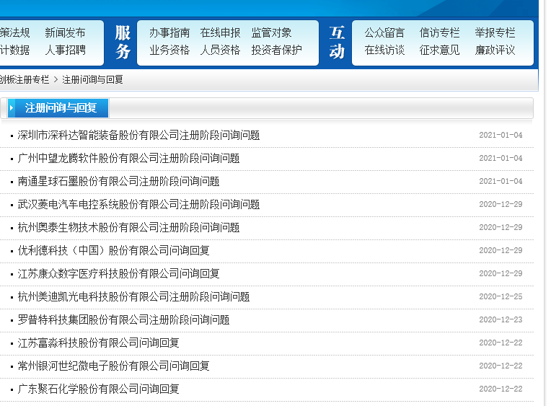Open 人事招聘 navigation link

click(x=65, y=50)
